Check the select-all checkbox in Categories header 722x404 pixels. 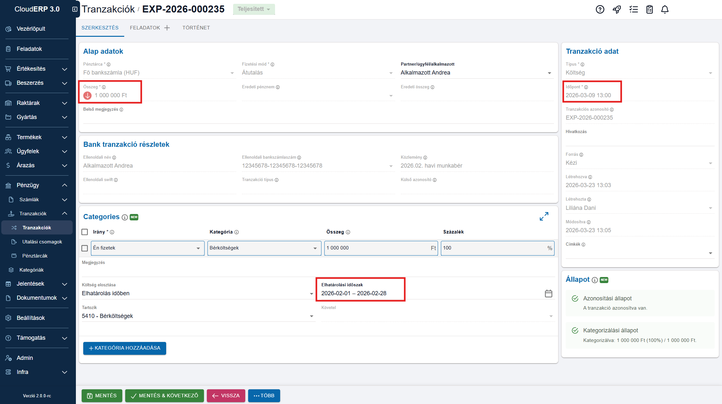point(85,232)
